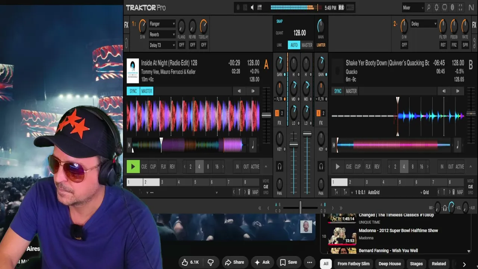Enable SNAP in the master panel
Image resolution: width=478 pixels, height=269 pixels.
pyautogui.click(x=279, y=21)
